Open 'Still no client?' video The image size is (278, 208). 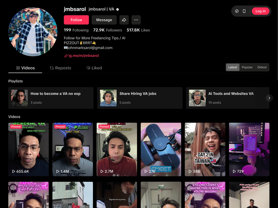coord(205,195)
